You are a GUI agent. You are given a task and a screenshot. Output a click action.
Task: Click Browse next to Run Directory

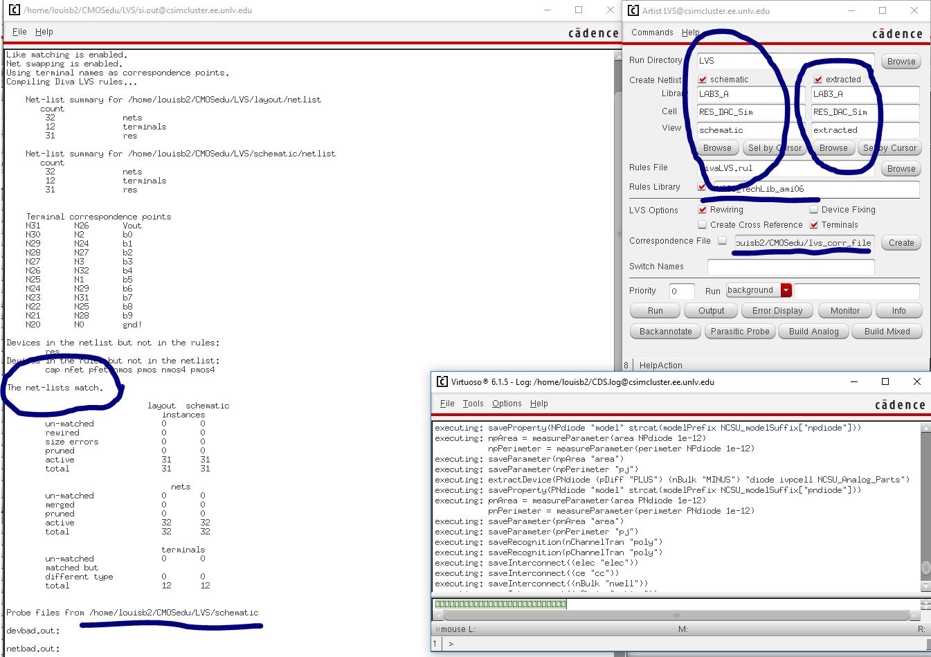coord(901,62)
